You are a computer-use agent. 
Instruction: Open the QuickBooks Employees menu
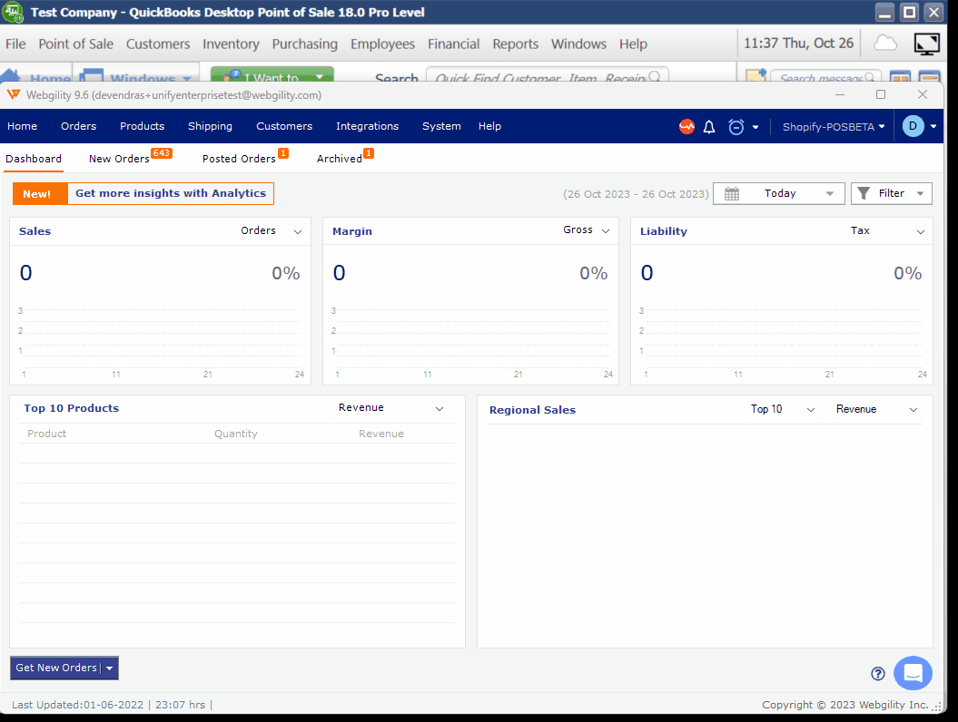382,44
